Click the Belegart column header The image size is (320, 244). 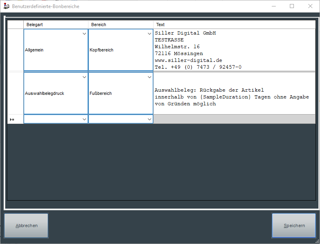[x=56, y=25]
